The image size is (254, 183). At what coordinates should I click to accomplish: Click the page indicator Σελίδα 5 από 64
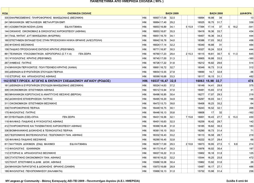(x=237, y=181)
